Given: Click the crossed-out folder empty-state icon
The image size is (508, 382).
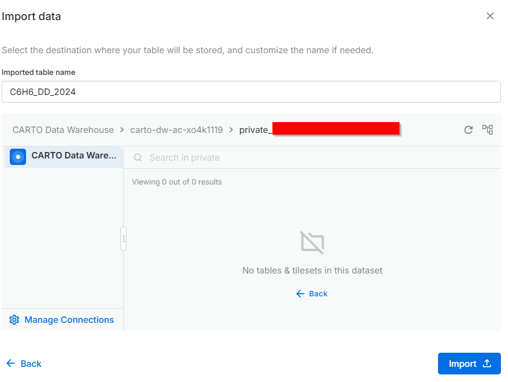Looking at the screenshot, I should pyautogui.click(x=312, y=243).
